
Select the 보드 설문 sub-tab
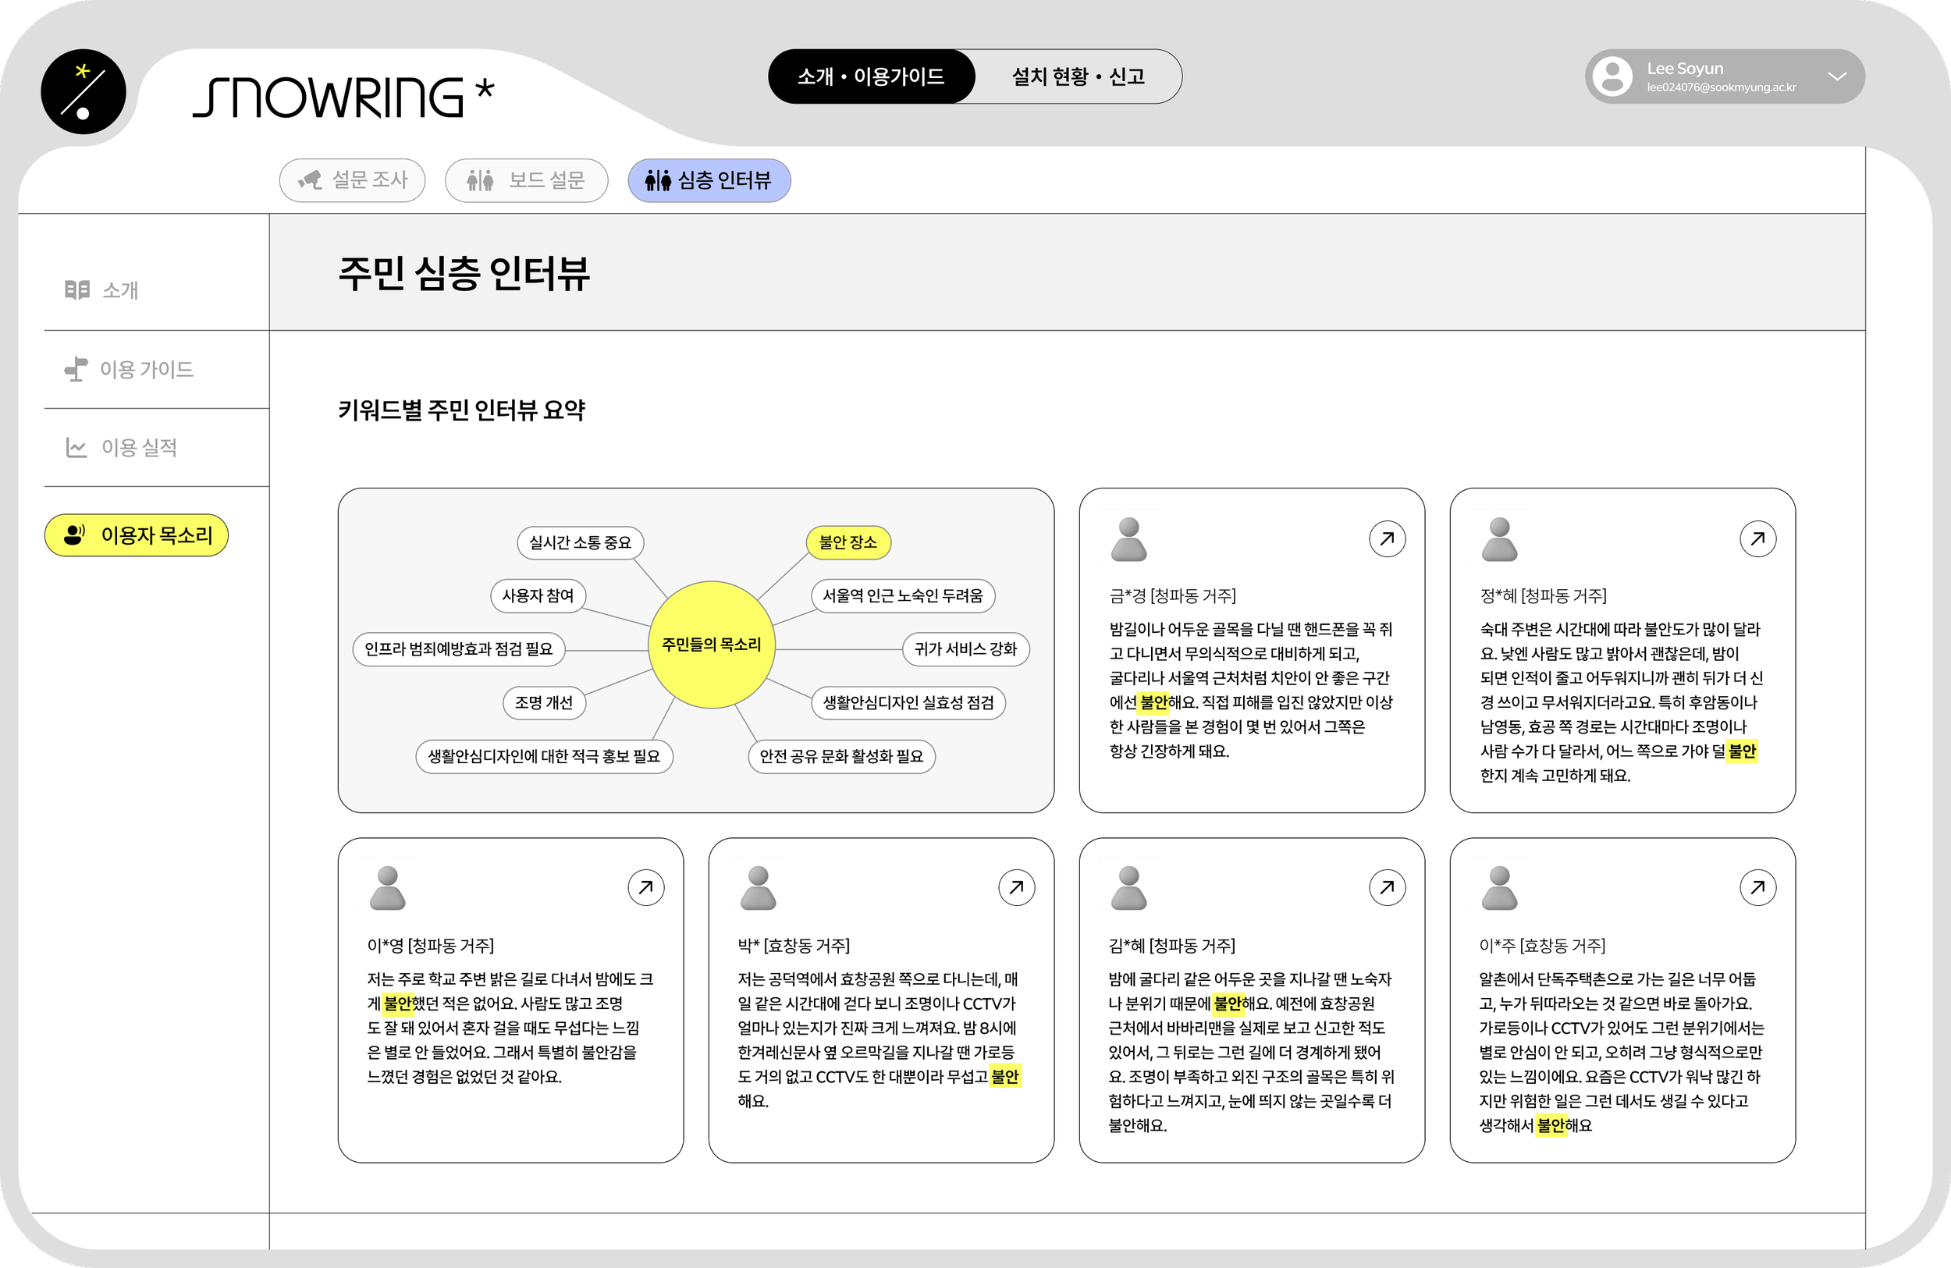click(x=526, y=180)
